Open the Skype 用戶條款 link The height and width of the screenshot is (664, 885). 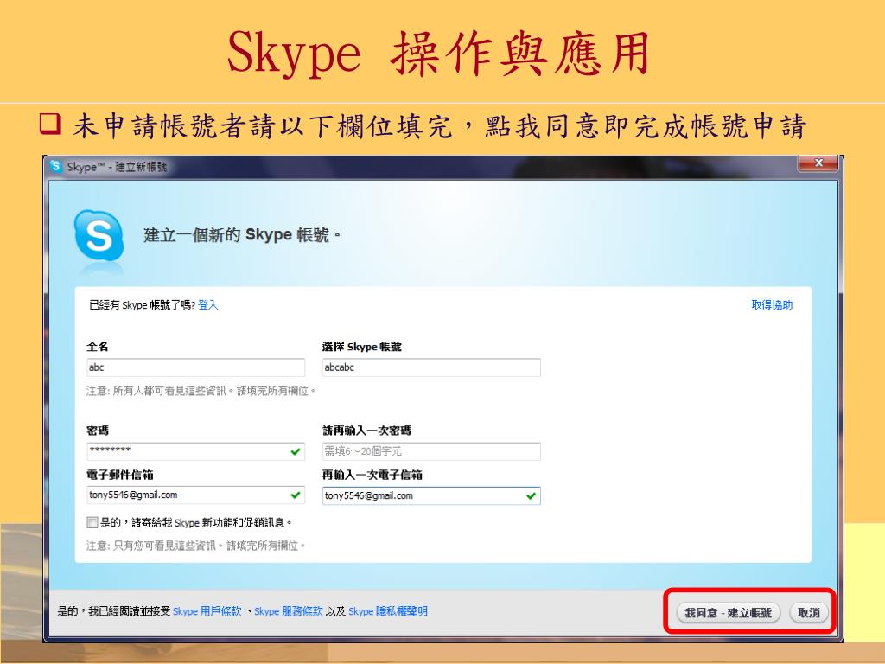[x=207, y=611]
